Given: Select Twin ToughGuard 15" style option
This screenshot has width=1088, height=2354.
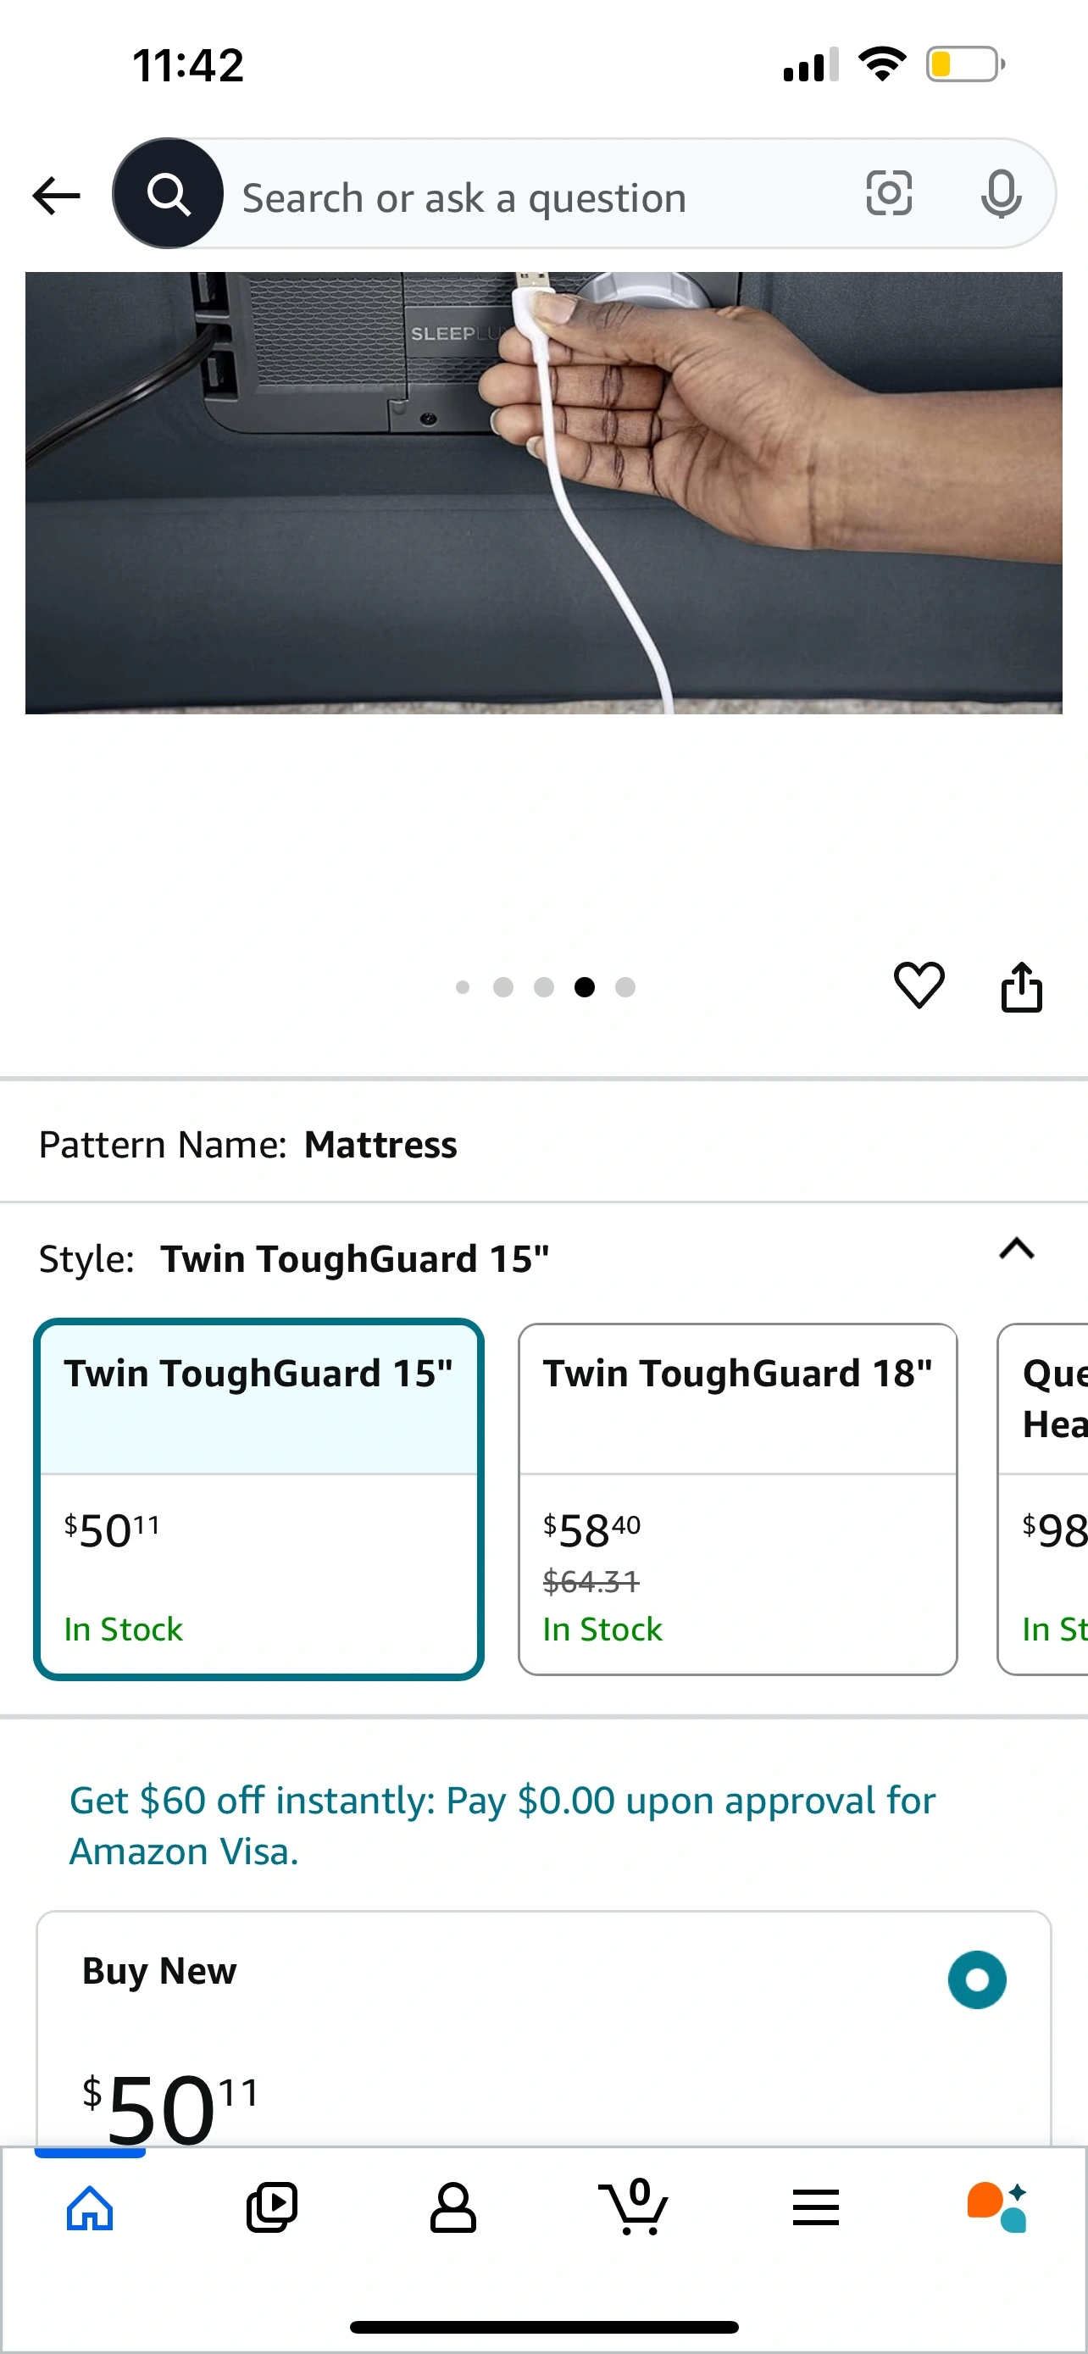Looking at the screenshot, I should (258, 1499).
